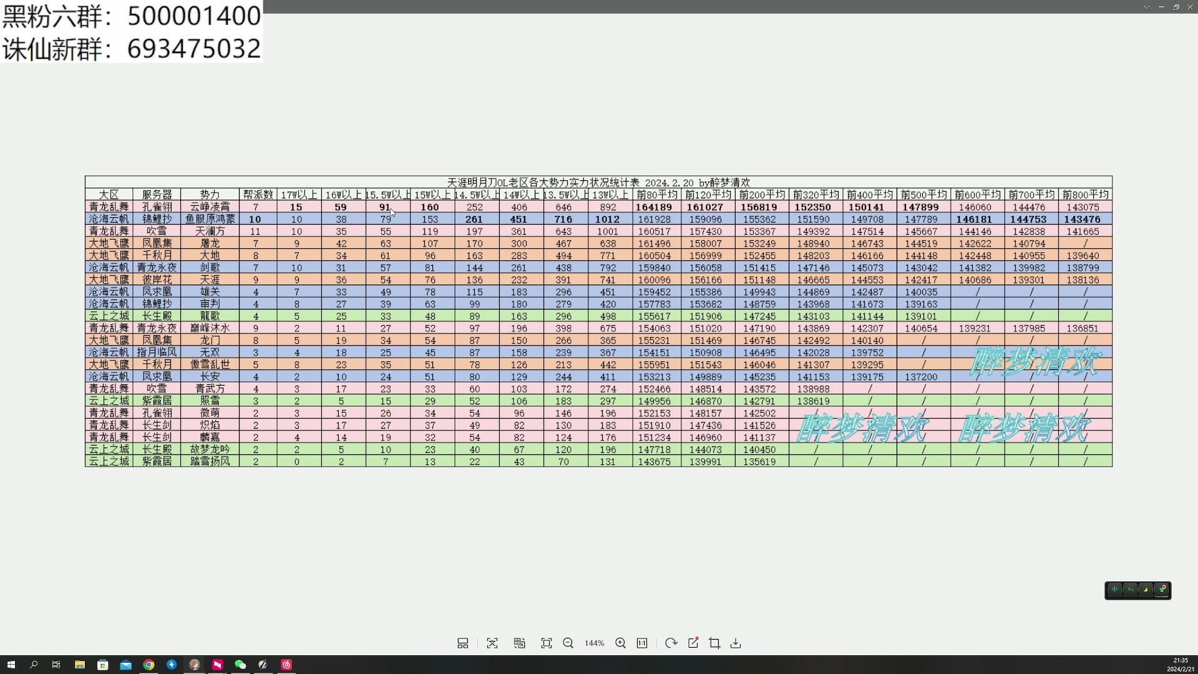
Task: Rotate the image clockwise
Action: point(671,643)
